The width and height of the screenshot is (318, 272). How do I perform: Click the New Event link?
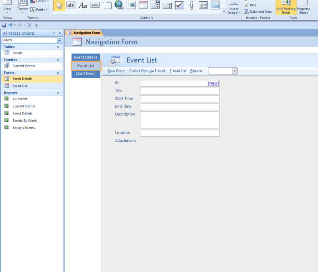tap(116, 71)
